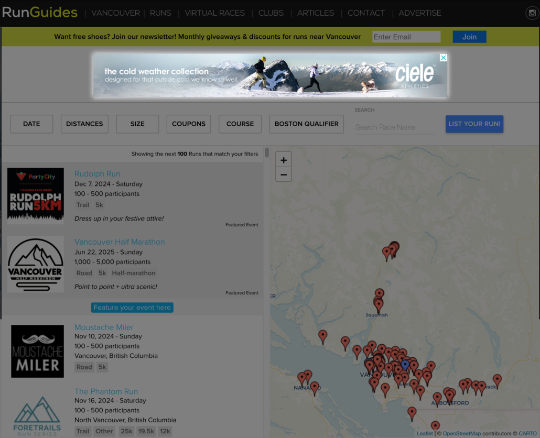Image resolution: width=540 pixels, height=438 pixels.
Task: Open the Instagram icon in header
Action: pyautogui.click(x=532, y=13)
